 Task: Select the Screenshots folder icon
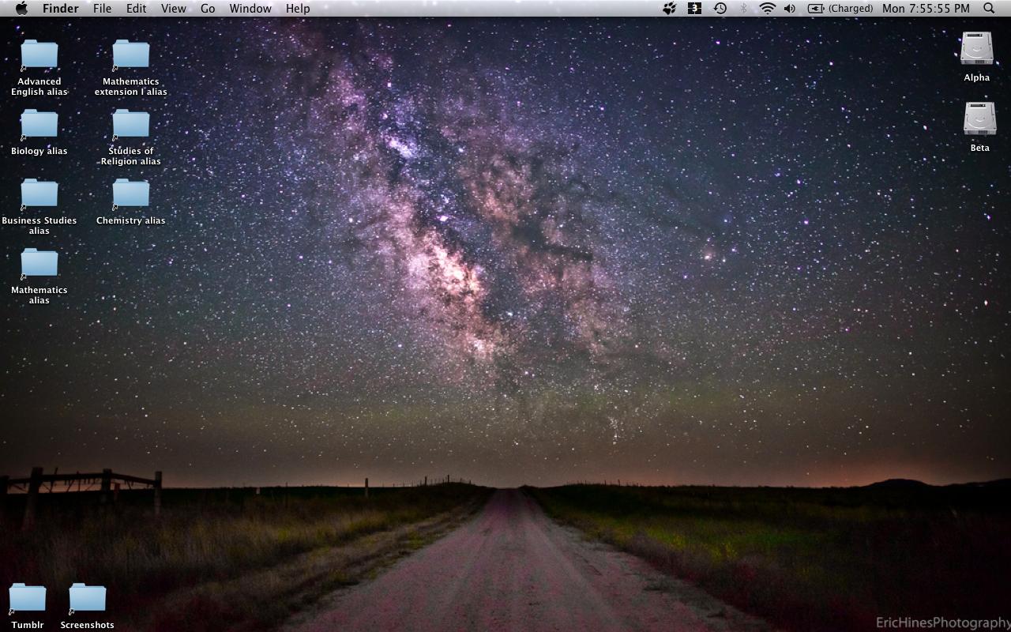click(x=88, y=598)
